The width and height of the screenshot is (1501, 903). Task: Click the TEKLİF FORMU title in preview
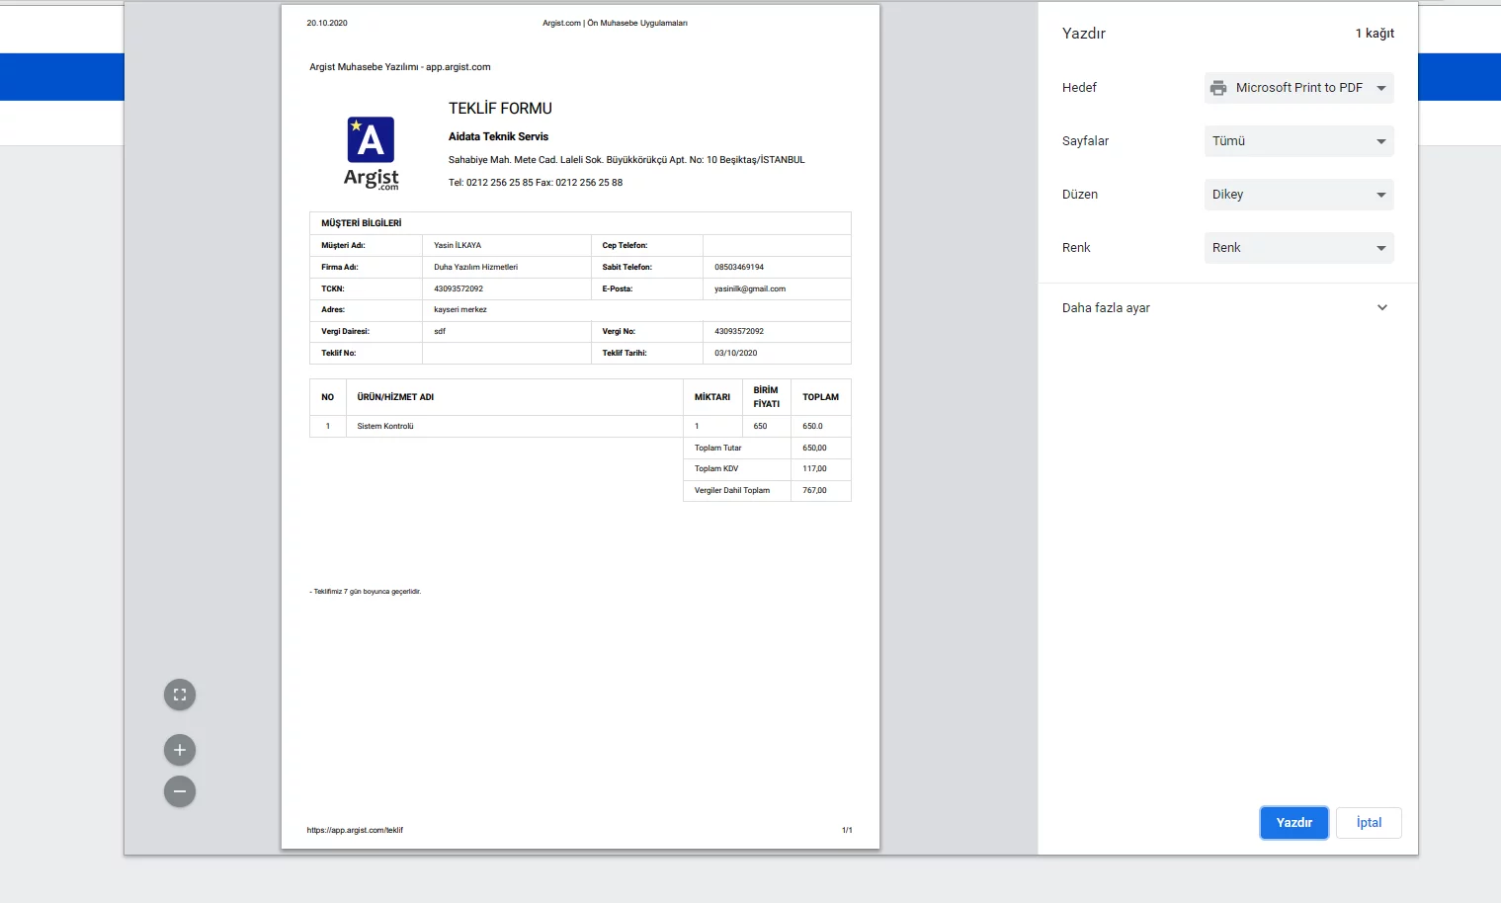pos(500,109)
